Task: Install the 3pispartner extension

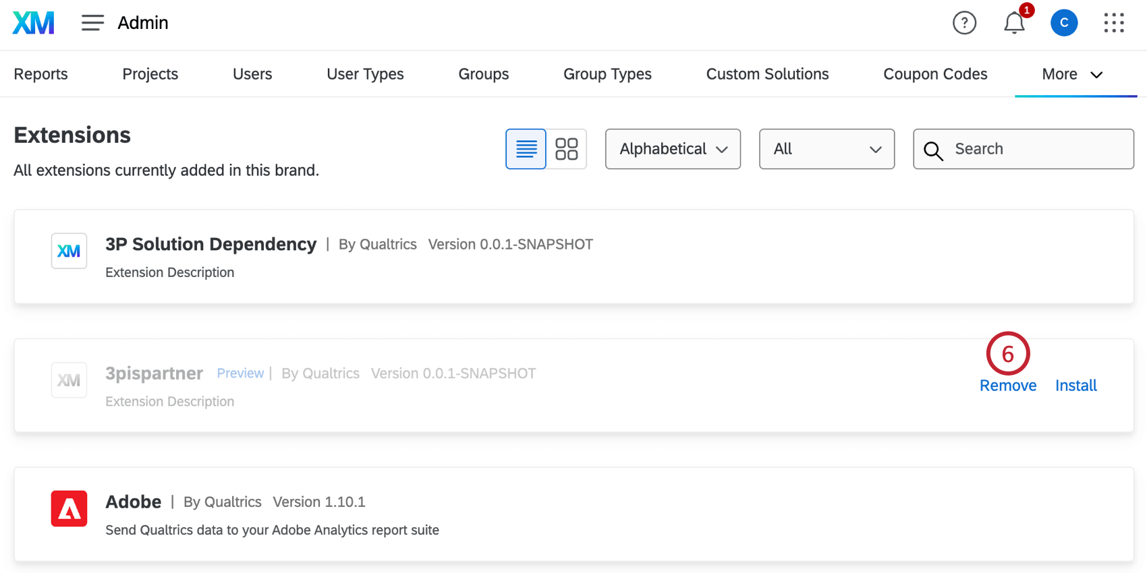Action: tap(1075, 386)
